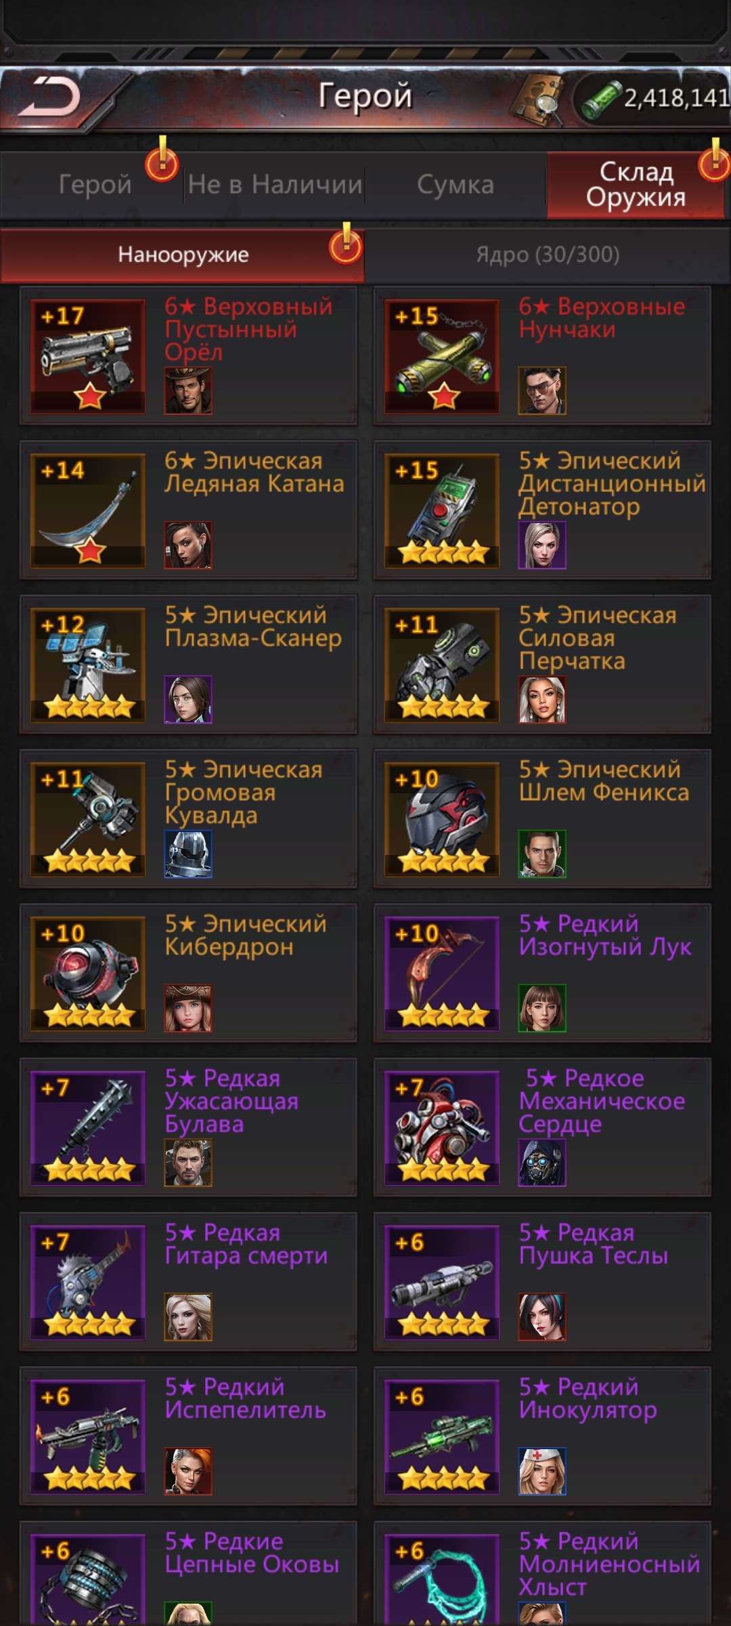Open the Ледяная Катана weapon icon

tap(87, 511)
